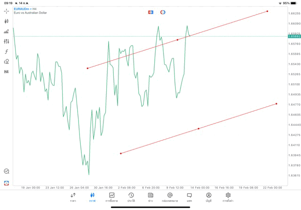Open the H4 timeframe selector
This screenshot has width=301, height=210.
7,72
